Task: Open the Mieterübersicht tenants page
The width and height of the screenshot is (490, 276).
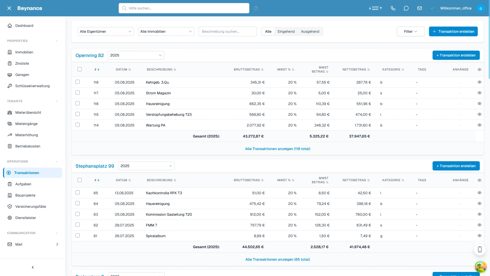Action: pos(28,112)
